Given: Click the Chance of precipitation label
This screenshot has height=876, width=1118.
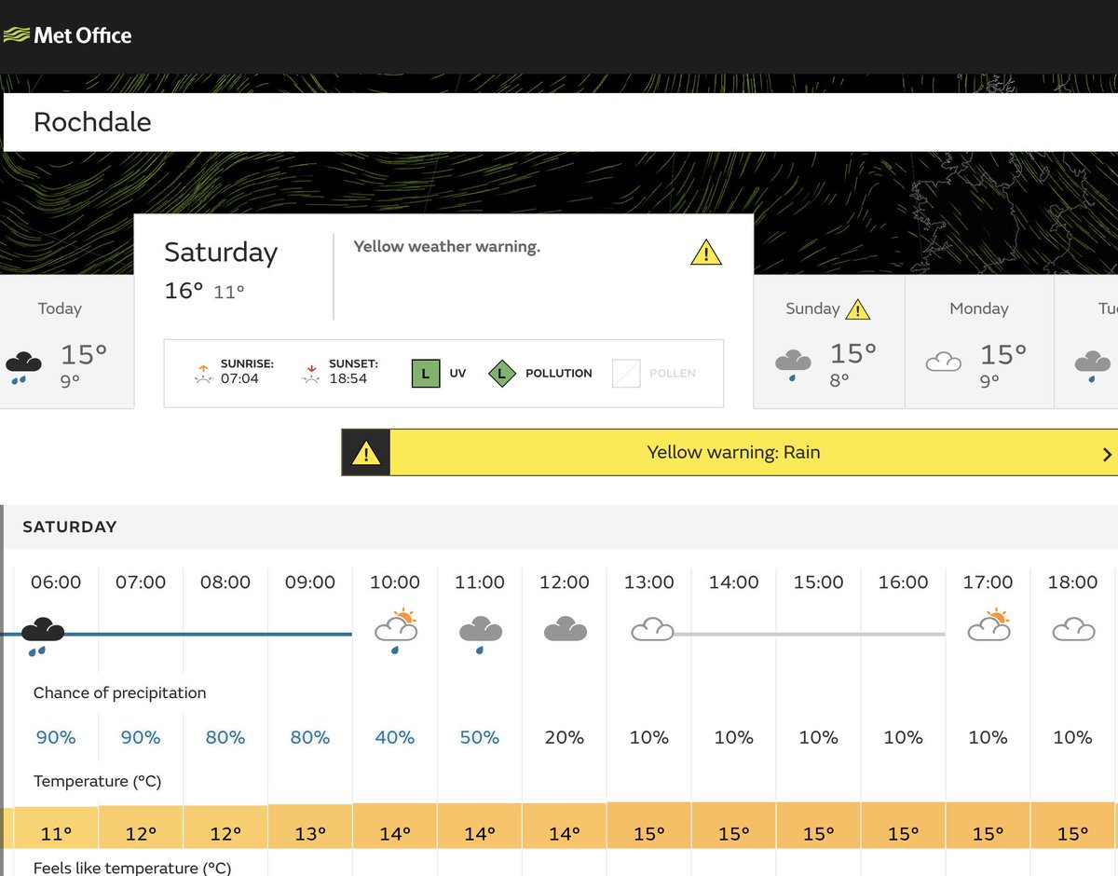Looking at the screenshot, I should (120, 692).
